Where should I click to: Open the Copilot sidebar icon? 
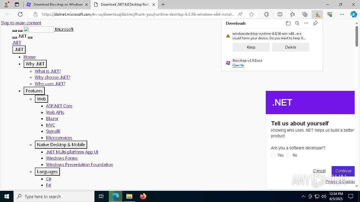click(354, 14)
